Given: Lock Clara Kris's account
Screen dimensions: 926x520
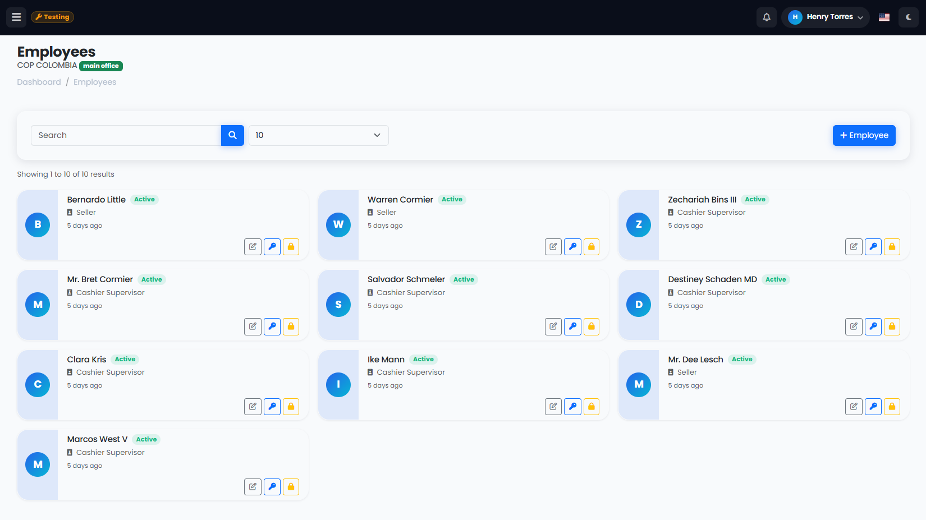Looking at the screenshot, I should [x=291, y=407].
